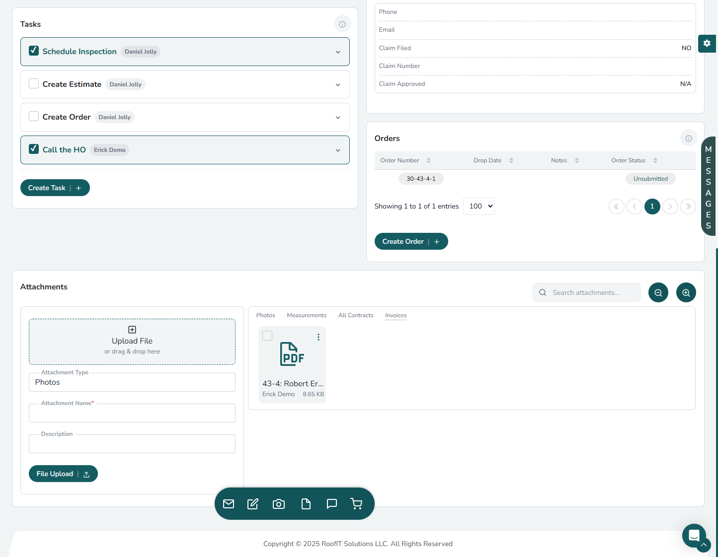
Task: Click the chat bubble icon in floating toolbar
Action: 332,504
